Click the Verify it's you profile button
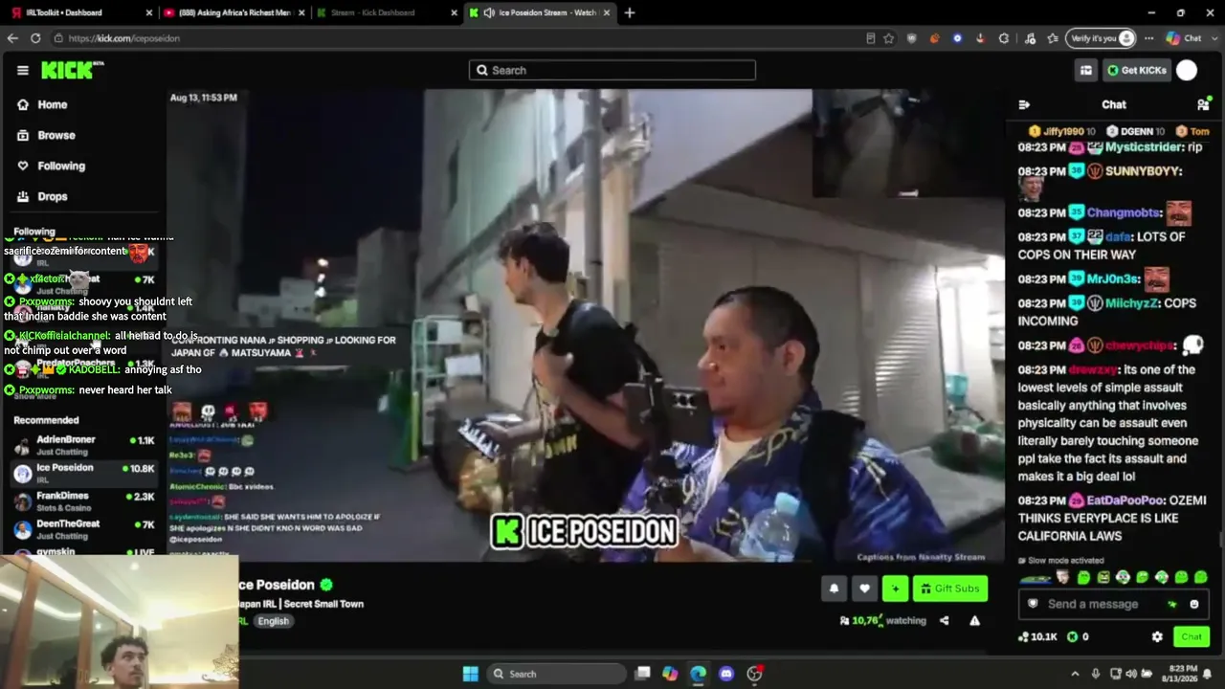 (1102, 38)
